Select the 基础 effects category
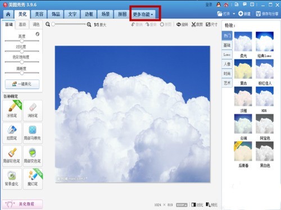The image size is (281, 210). pyautogui.click(x=227, y=45)
